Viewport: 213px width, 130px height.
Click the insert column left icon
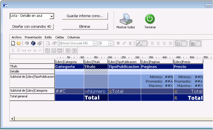pyautogui.click(x=68, y=50)
